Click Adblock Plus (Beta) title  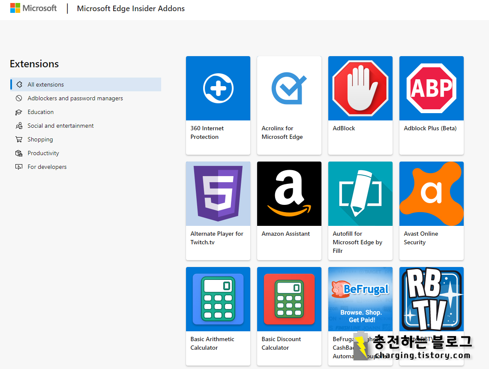coord(430,128)
